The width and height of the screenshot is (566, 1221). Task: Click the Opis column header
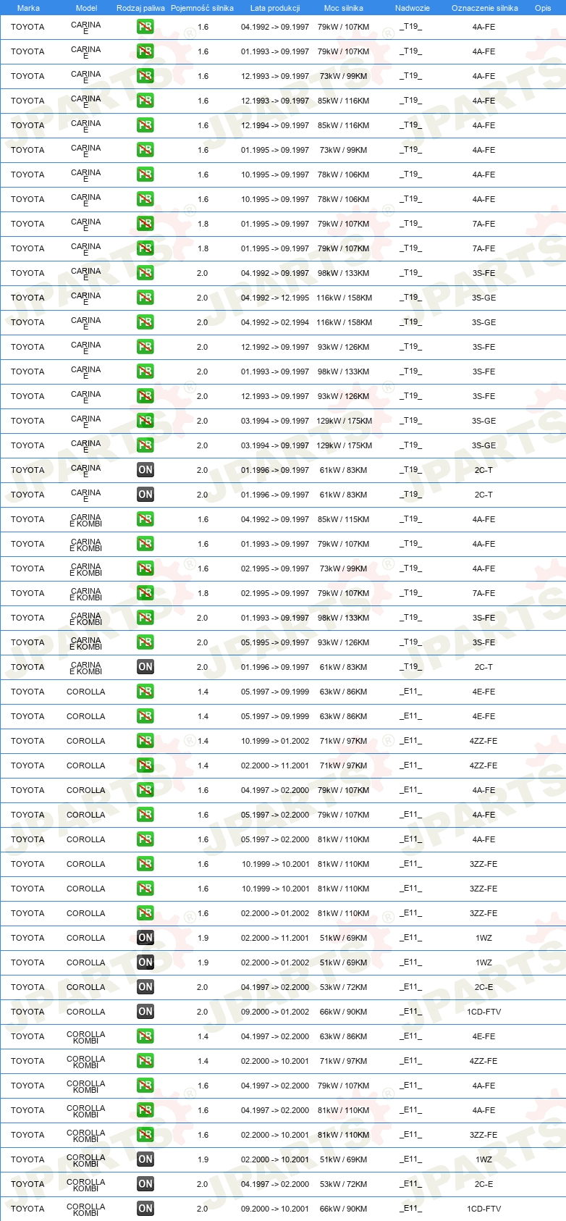[x=543, y=8]
